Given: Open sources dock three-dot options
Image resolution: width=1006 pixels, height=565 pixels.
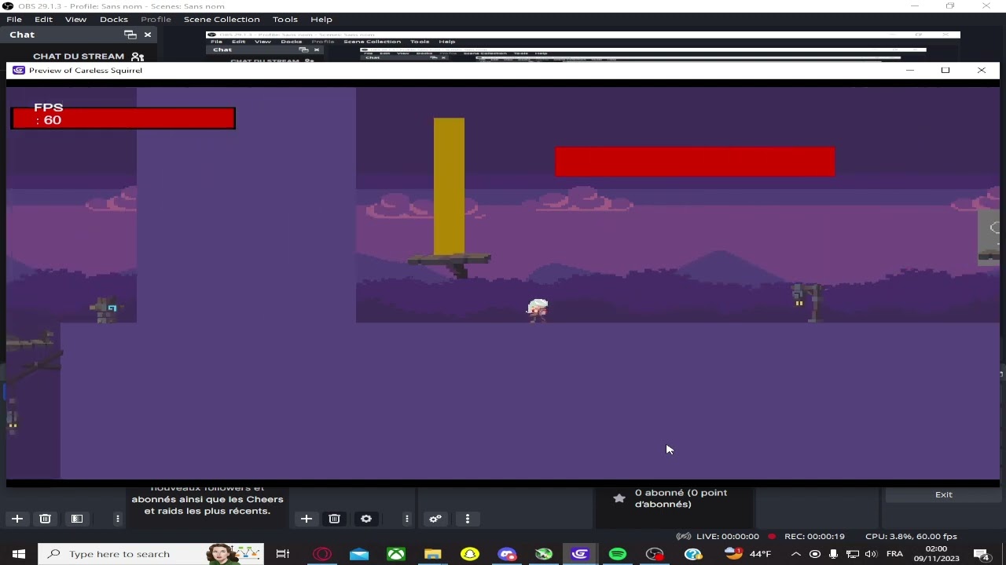Looking at the screenshot, I should (x=406, y=519).
